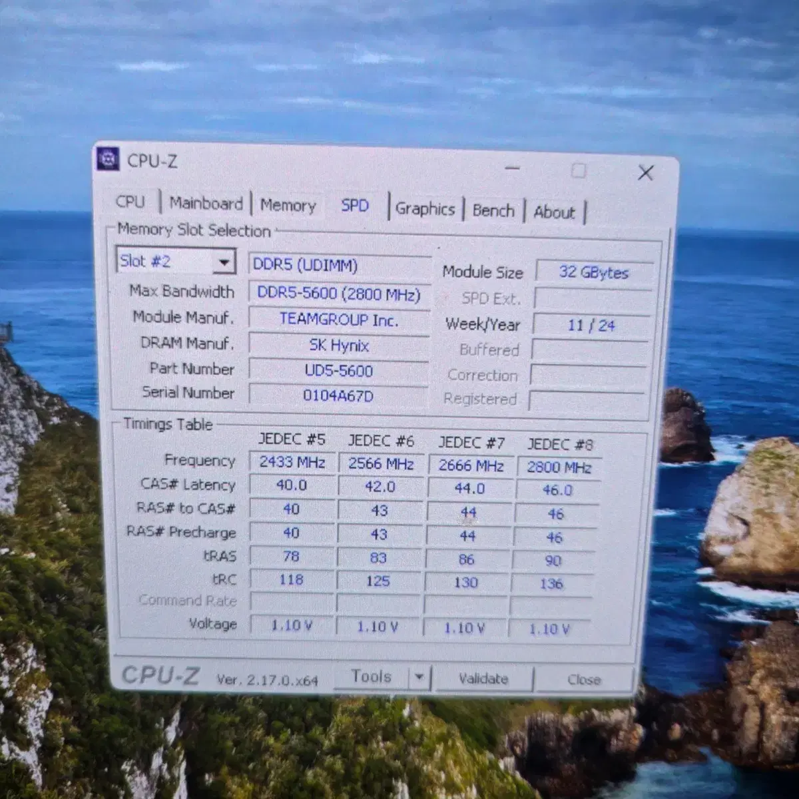Viewport: 799px width, 799px height.
Task: Click tRAS value 78
Action: [291, 557]
